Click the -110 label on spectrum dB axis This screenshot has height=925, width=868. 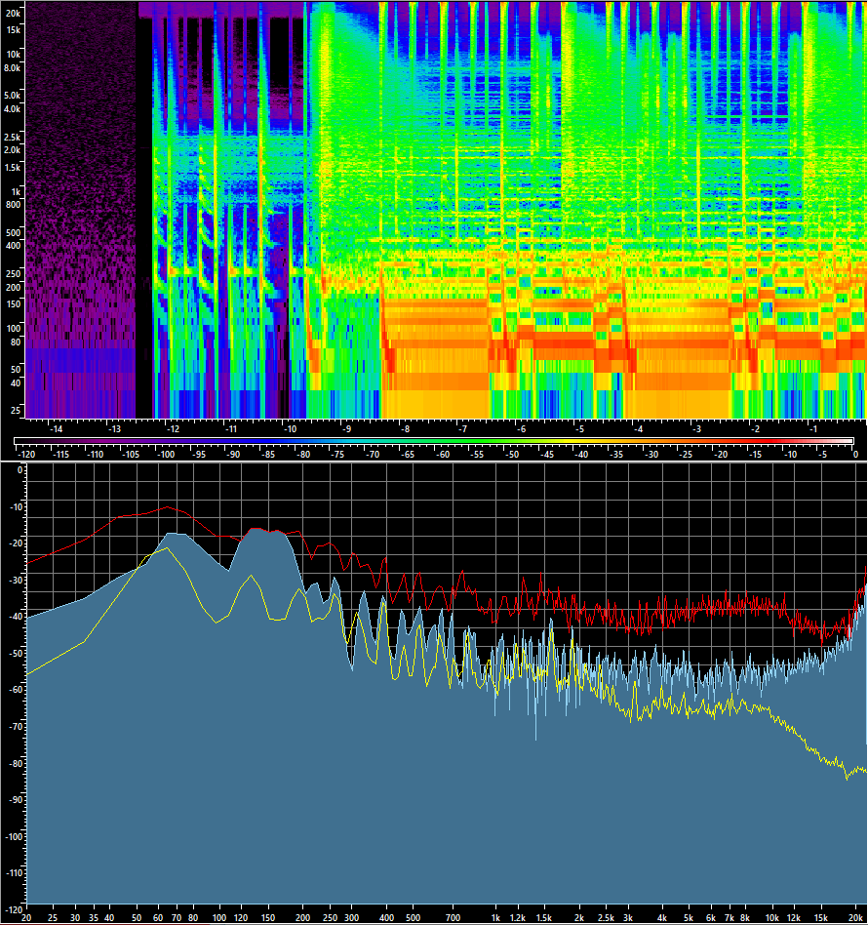click(x=14, y=873)
